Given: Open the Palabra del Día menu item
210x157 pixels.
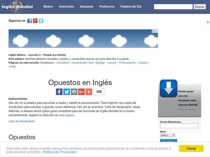Looking at the screenshot, I should (x=131, y=7).
